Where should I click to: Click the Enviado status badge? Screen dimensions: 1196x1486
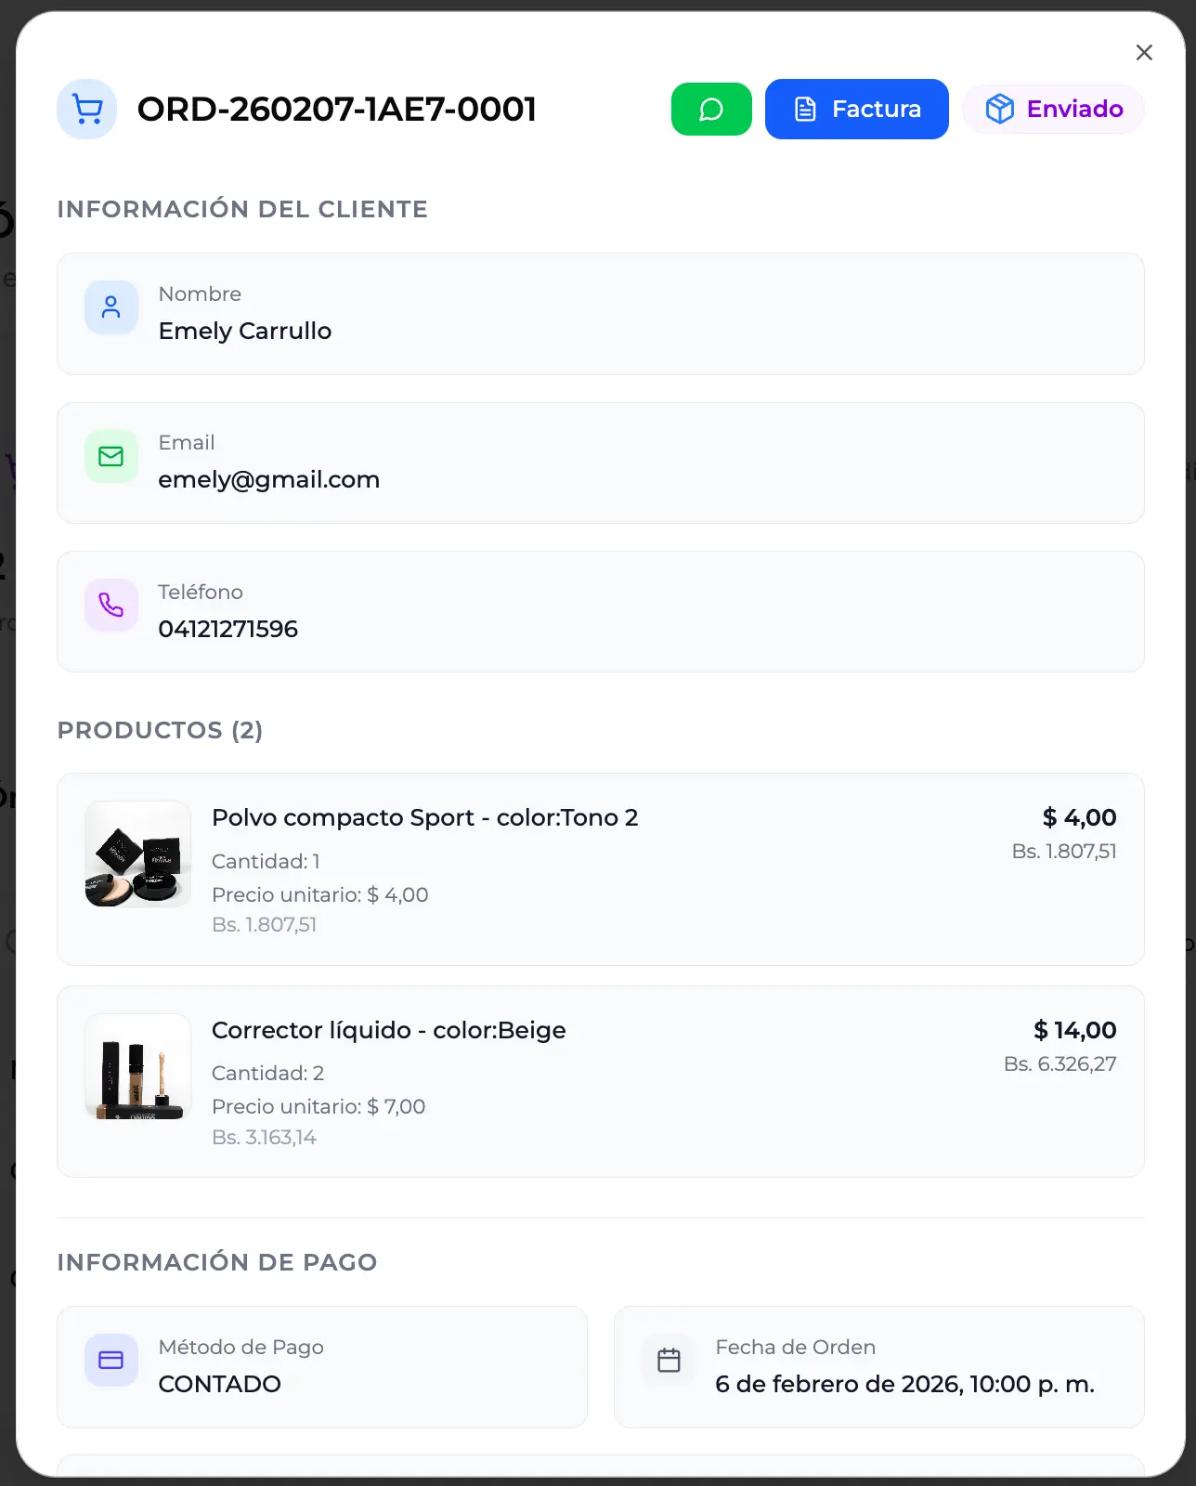(1053, 110)
